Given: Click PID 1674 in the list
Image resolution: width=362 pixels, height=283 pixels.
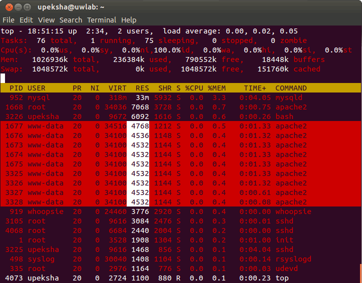Looking at the screenshot, I should point(14,154).
